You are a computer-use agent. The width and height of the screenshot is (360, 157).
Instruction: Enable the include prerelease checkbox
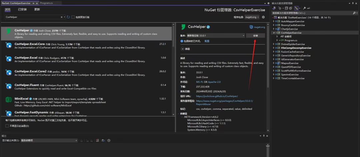coord(73,17)
